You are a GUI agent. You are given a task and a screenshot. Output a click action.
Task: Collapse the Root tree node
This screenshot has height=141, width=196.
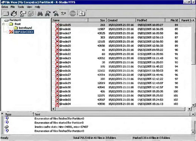[x=4, y=24]
